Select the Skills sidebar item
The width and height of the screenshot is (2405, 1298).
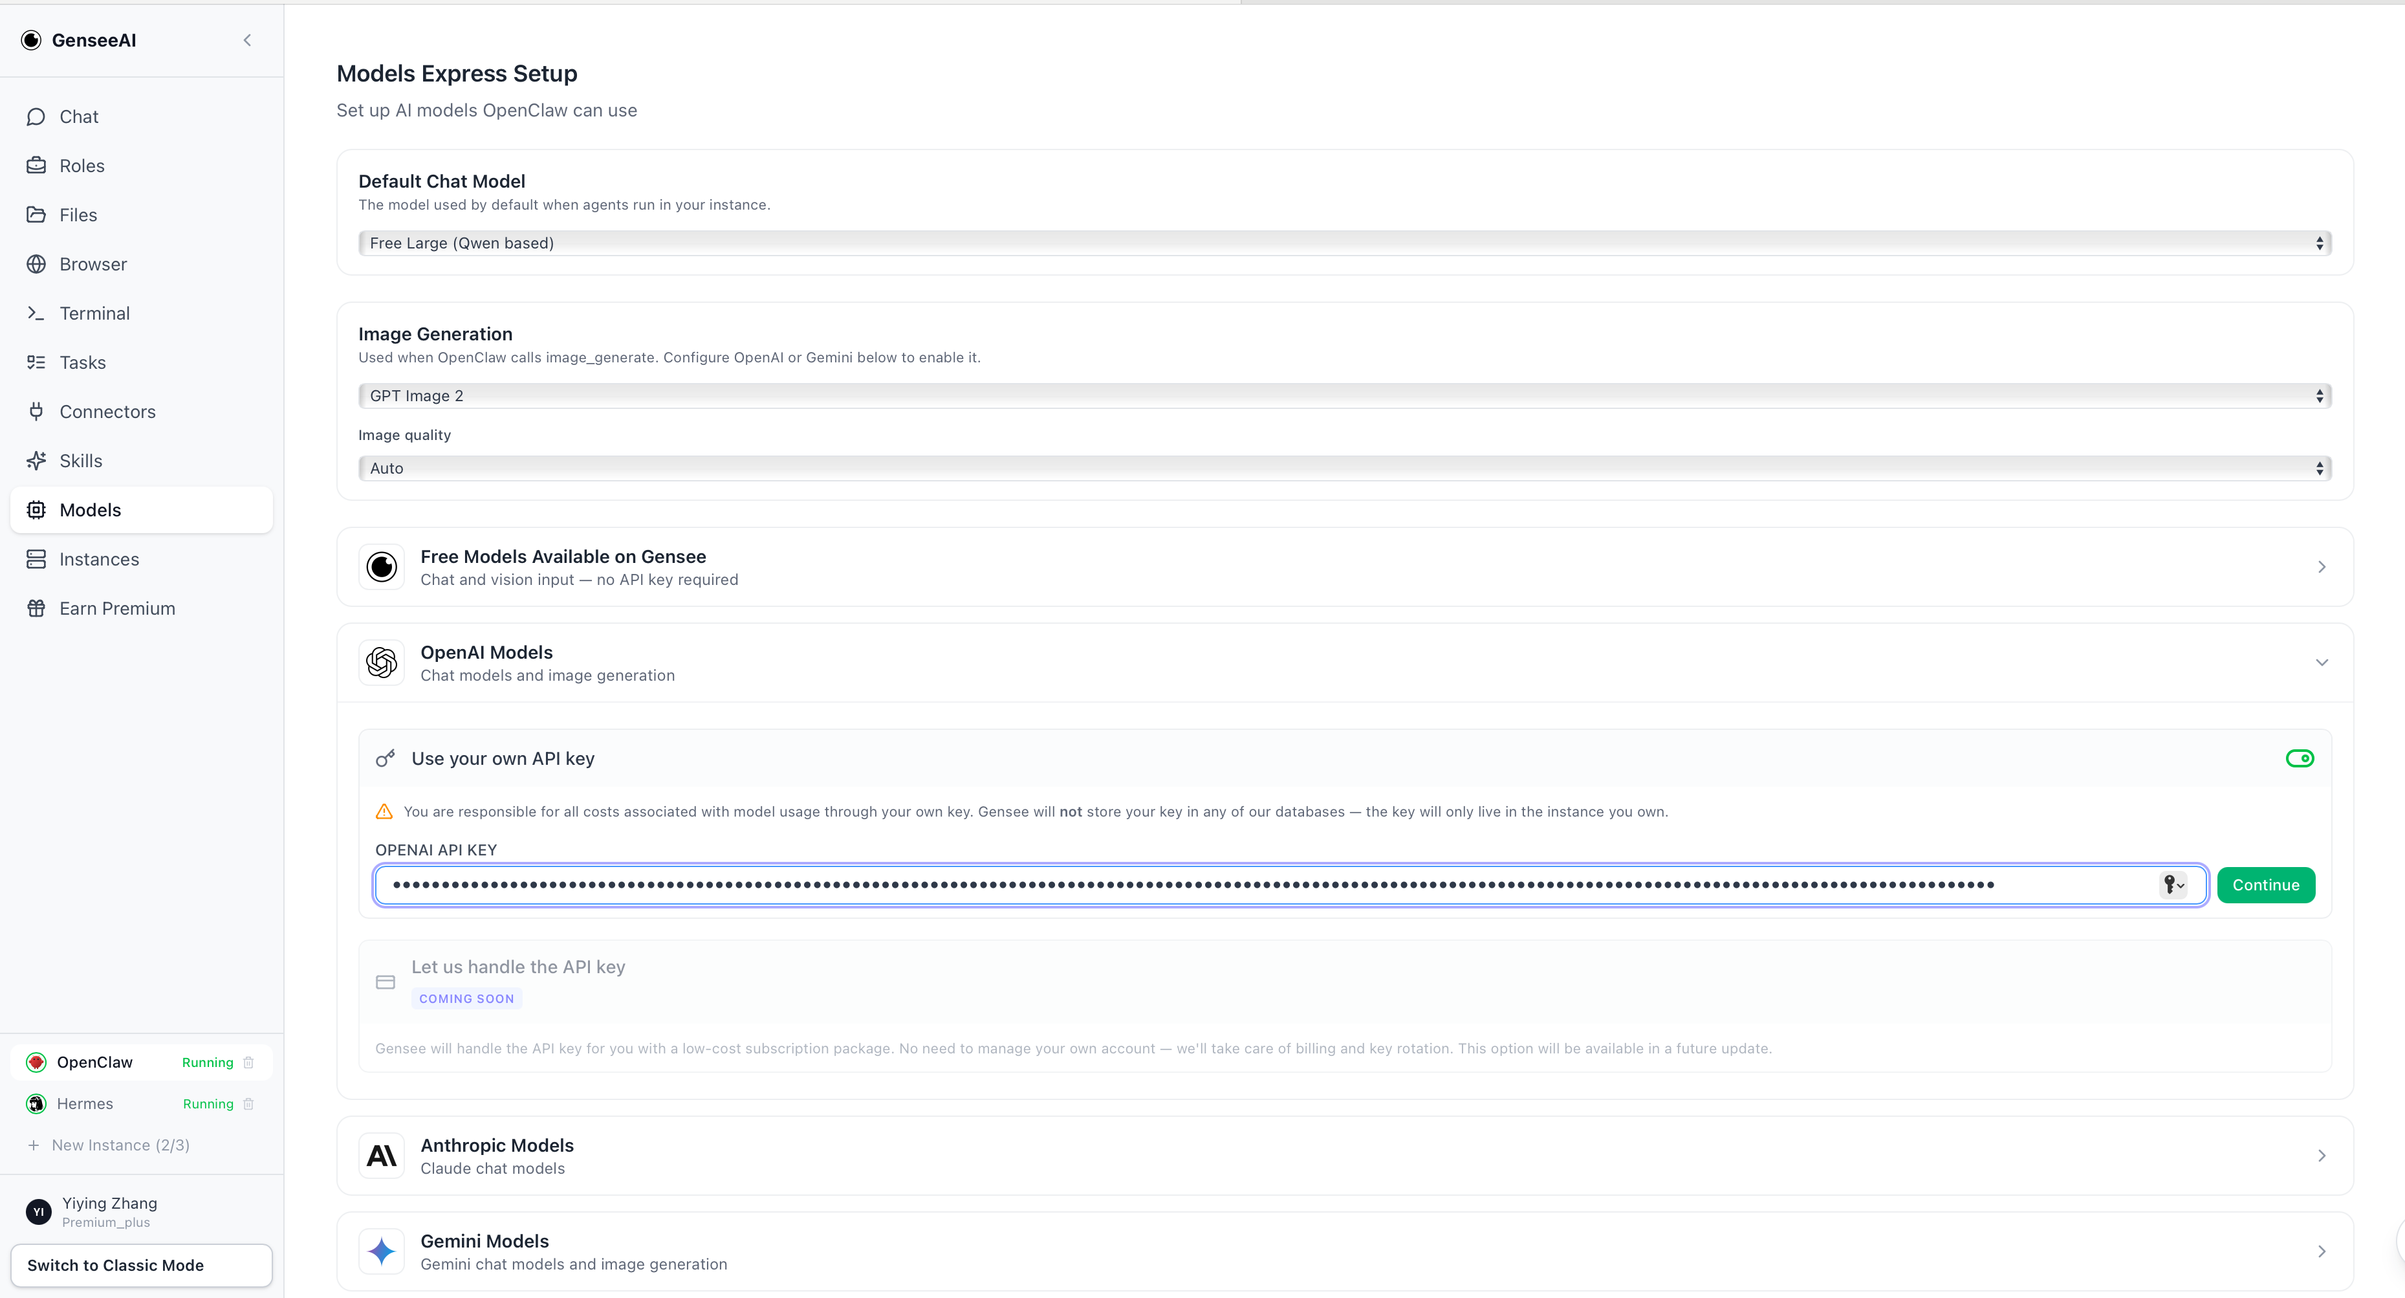(141, 460)
